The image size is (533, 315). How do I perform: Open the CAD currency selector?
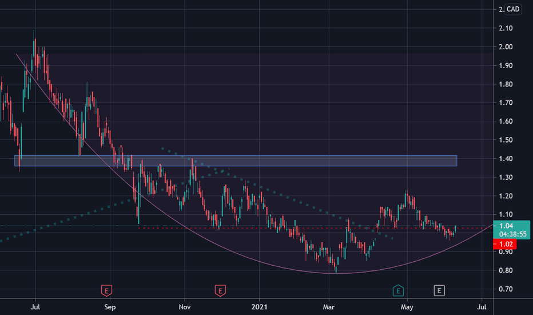point(513,9)
